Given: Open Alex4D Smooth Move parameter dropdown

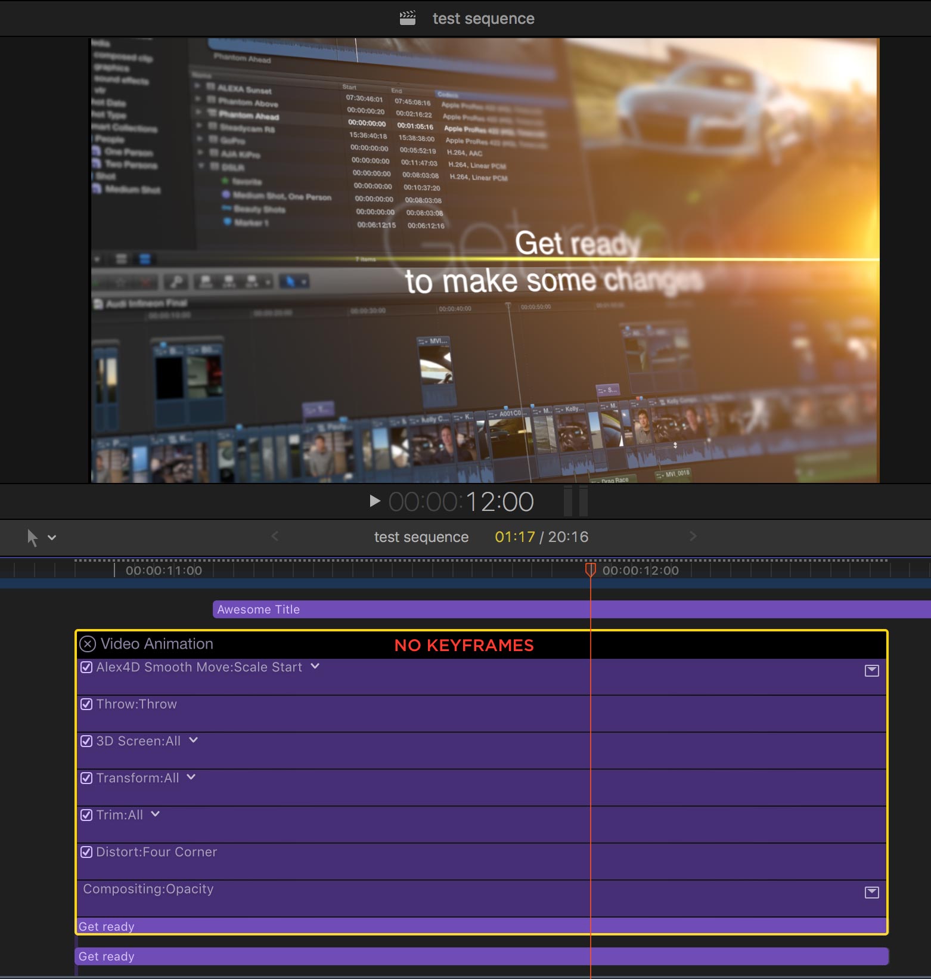Looking at the screenshot, I should pyautogui.click(x=315, y=666).
